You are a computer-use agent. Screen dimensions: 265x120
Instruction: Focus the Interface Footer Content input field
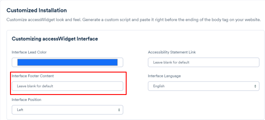(x=67, y=86)
